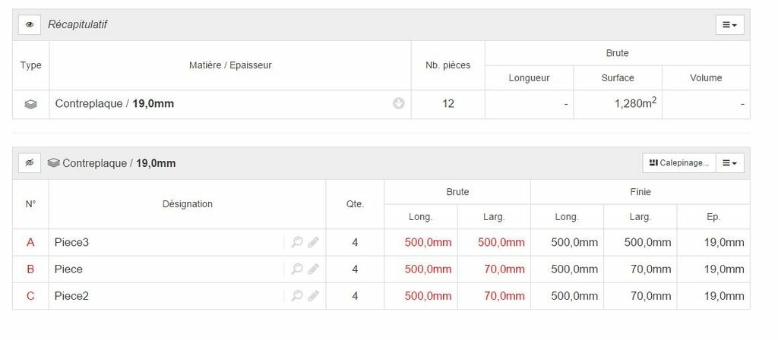Select part row letter A

tap(30, 242)
